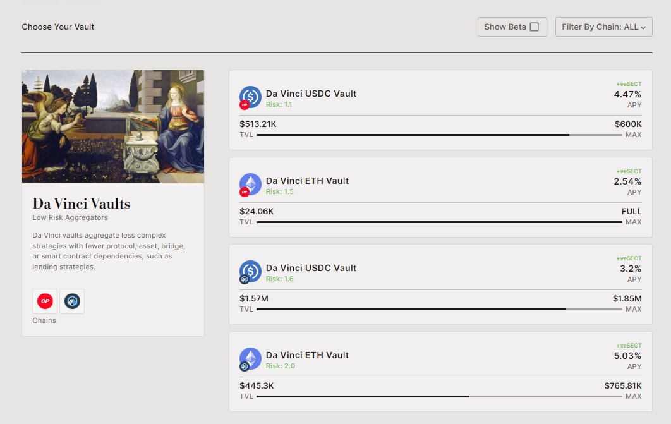Click the Low Risk Aggregators subtitle
The height and width of the screenshot is (424, 671).
tap(70, 217)
